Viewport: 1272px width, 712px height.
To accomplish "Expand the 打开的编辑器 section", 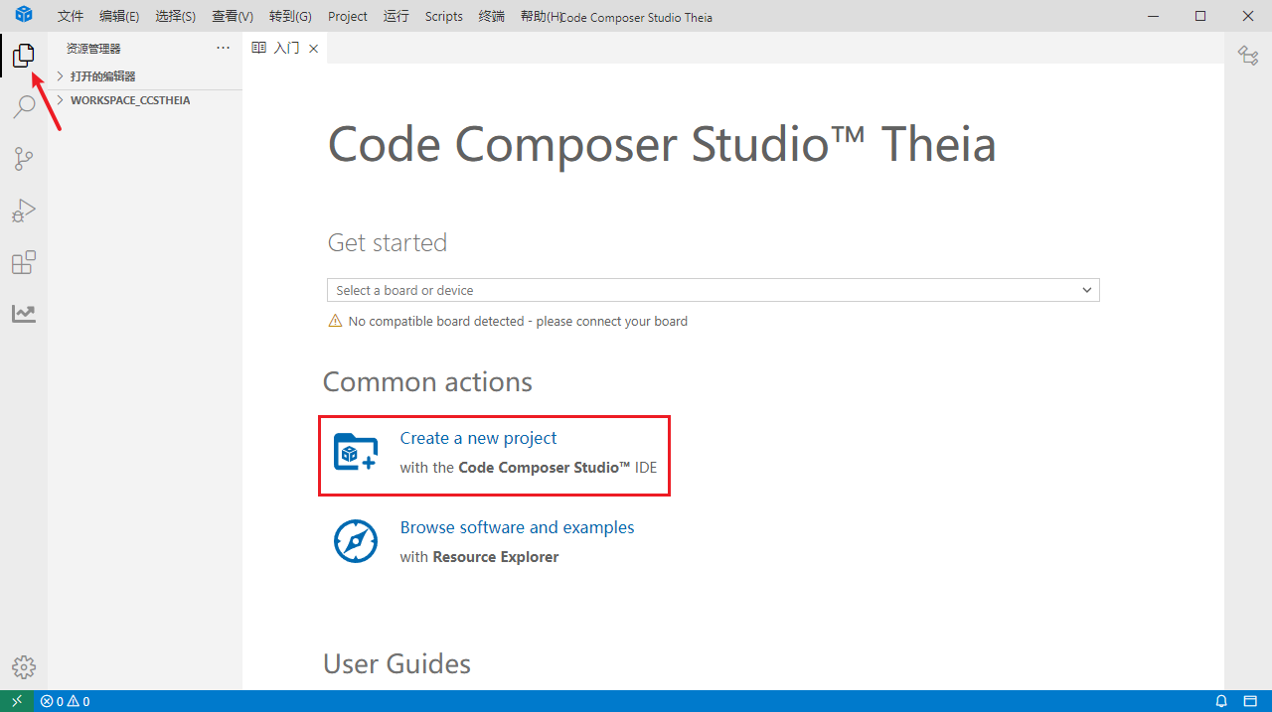I will point(102,76).
